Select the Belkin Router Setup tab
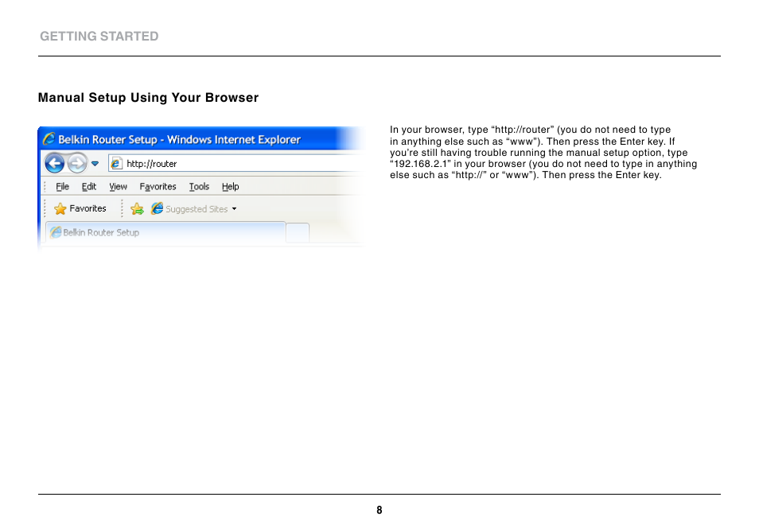 tap(165, 233)
